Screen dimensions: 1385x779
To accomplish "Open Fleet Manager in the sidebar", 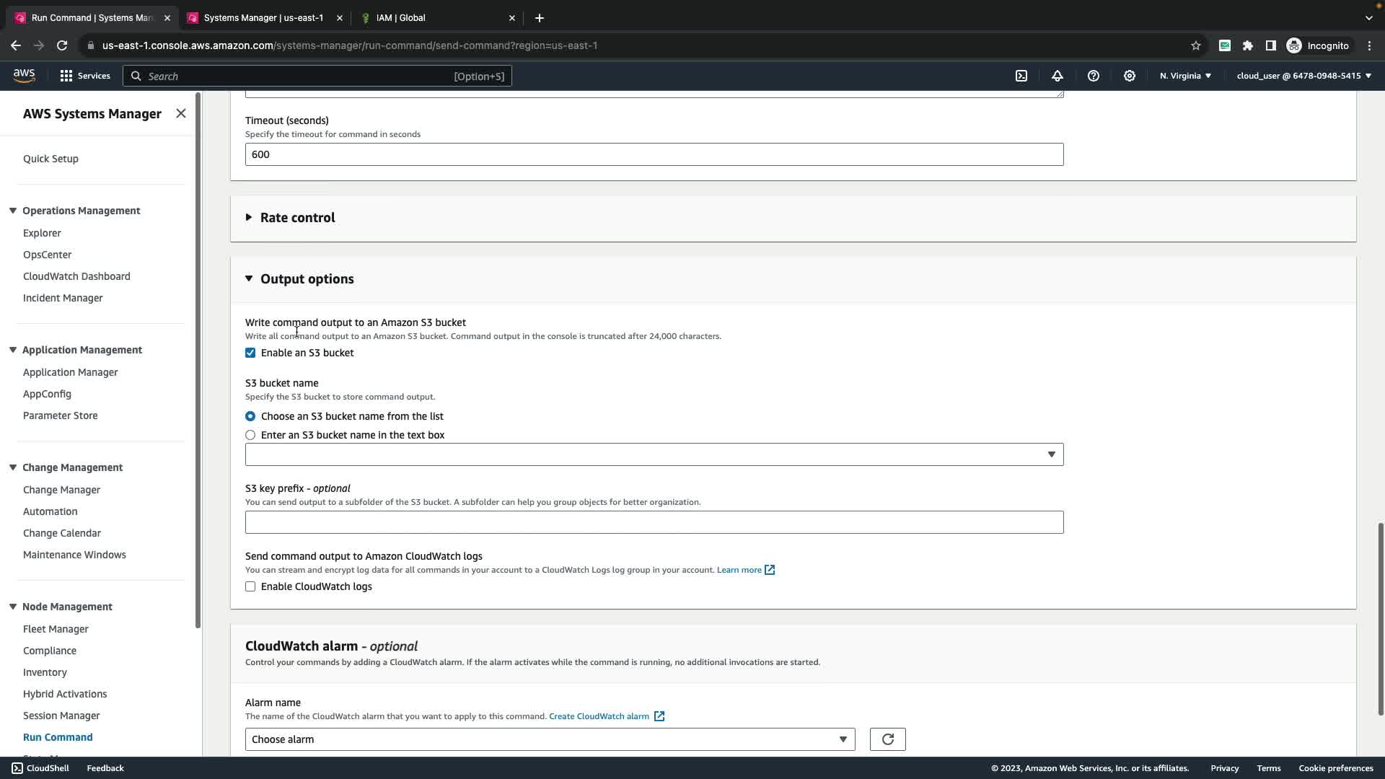I will coord(56,629).
